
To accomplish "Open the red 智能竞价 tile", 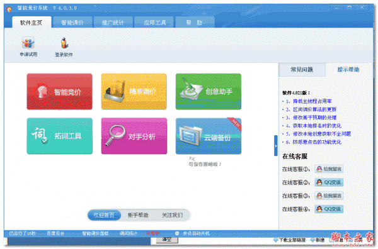I will 60,91.
